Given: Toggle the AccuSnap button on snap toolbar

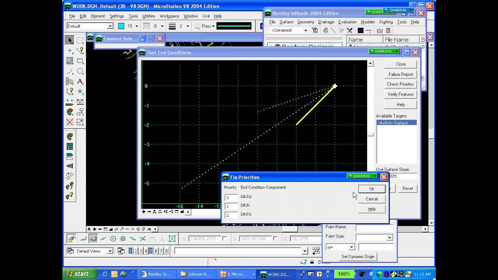Looking at the screenshot, I should [x=72, y=239].
